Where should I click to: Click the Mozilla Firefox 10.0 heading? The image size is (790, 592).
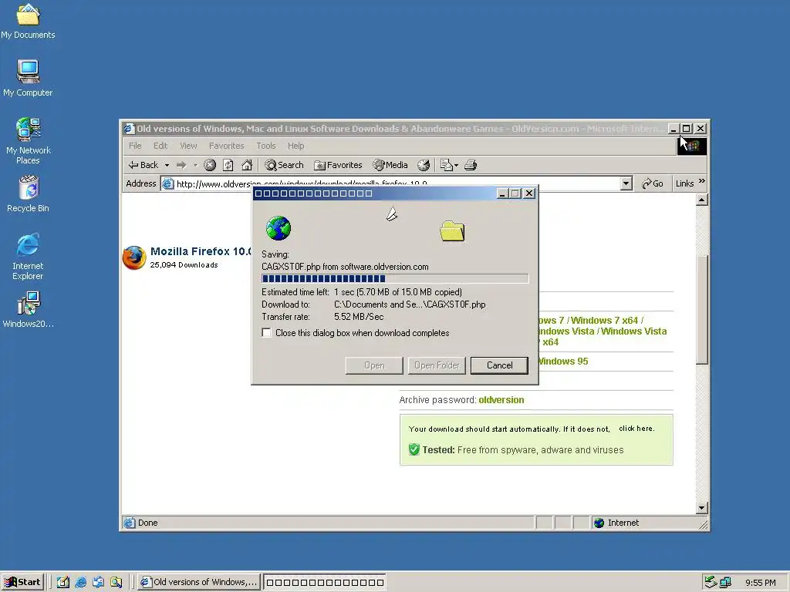point(201,251)
